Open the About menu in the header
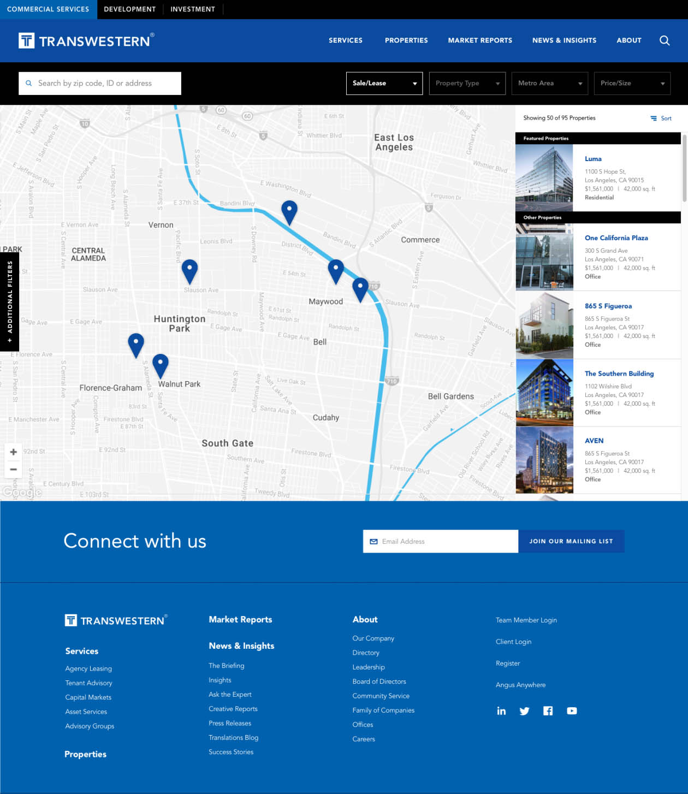688x794 pixels. (629, 40)
